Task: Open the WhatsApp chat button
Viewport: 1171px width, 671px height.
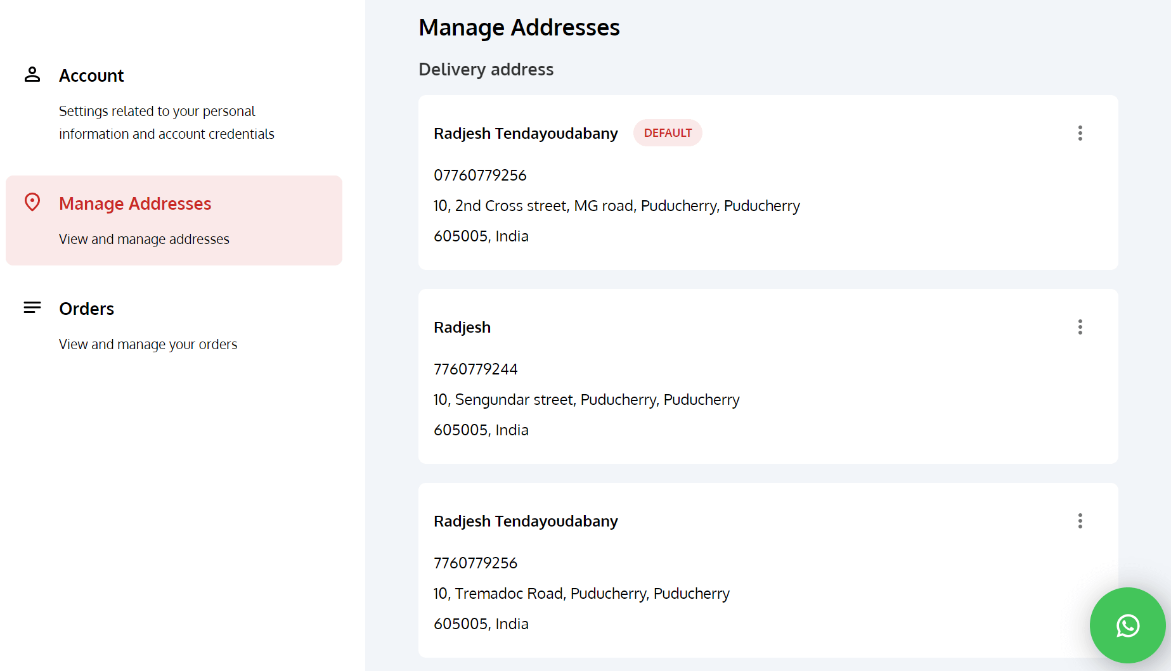Action: [1127, 625]
